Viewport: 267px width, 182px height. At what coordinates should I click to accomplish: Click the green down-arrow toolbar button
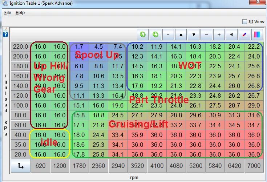[x=155, y=35]
